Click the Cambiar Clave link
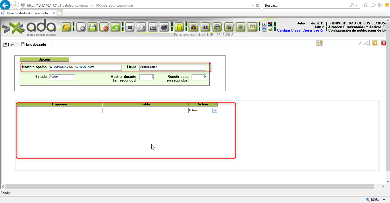 [289, 30]
